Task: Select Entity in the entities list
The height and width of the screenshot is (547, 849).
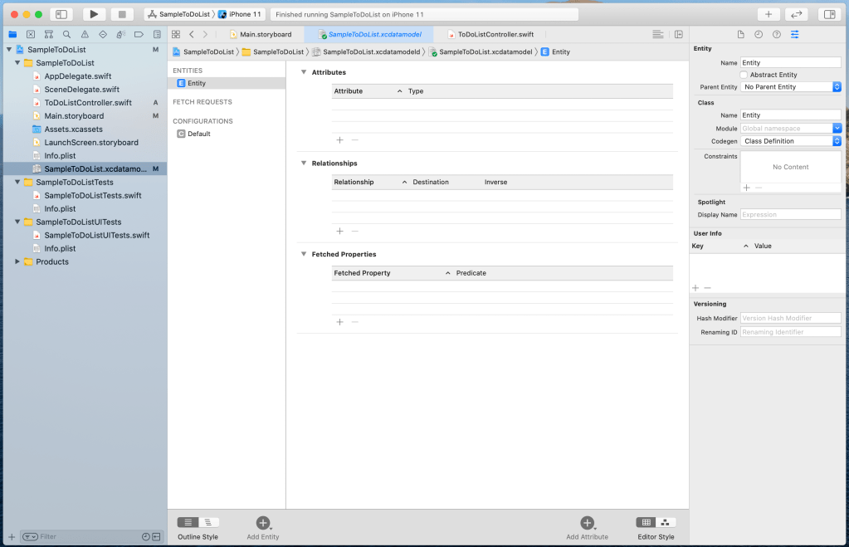Action: (196, 83)
